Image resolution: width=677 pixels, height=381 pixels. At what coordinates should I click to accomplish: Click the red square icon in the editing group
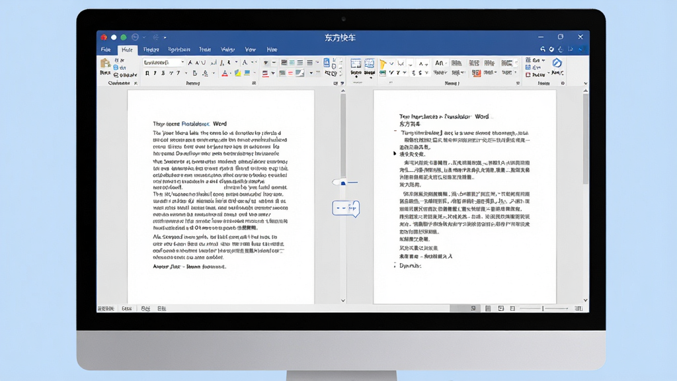(x=528, y=75)
